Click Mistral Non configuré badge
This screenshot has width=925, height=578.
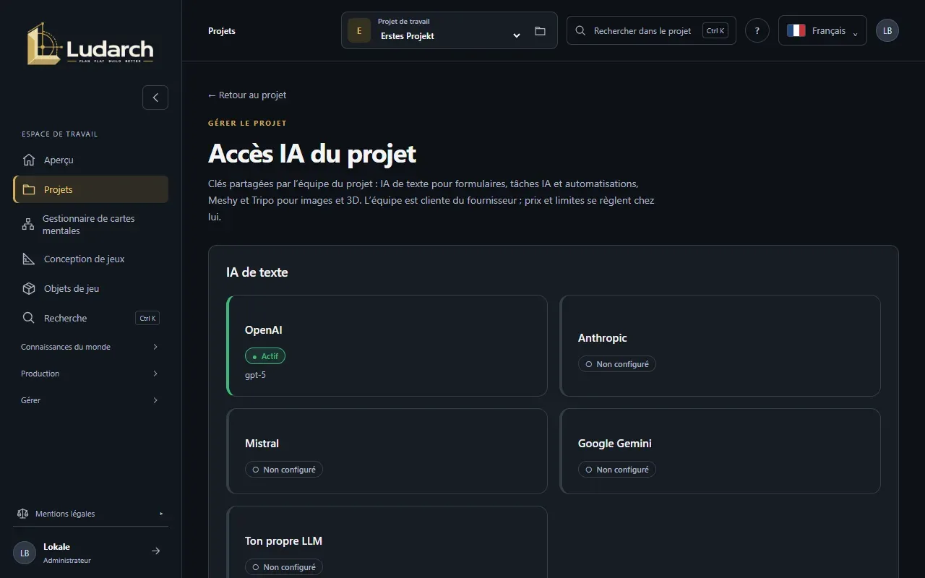click(284, 470)
